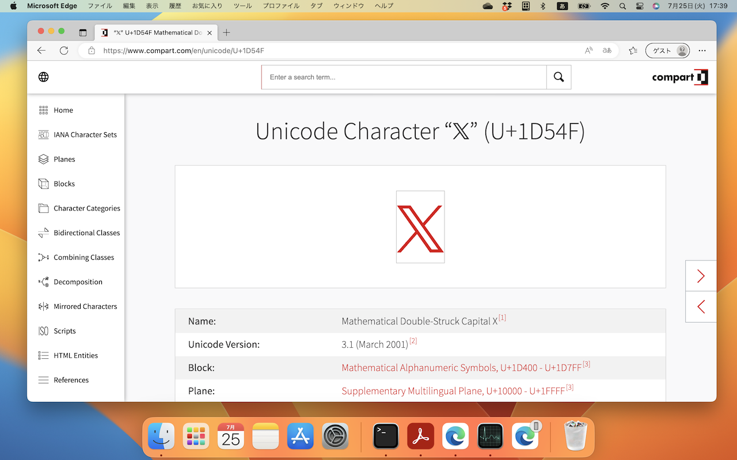Open the ツール menu
Viewport: 737px width, 460px height.
pyautogui.click(x=242, y=6)
